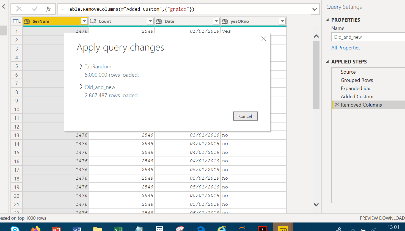Click the vertical scrollbar down arrow
405x231 pixels.
pyautogui.click(x=316, y=204)
